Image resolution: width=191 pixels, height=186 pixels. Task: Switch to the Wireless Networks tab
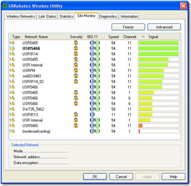pos(21,16)
